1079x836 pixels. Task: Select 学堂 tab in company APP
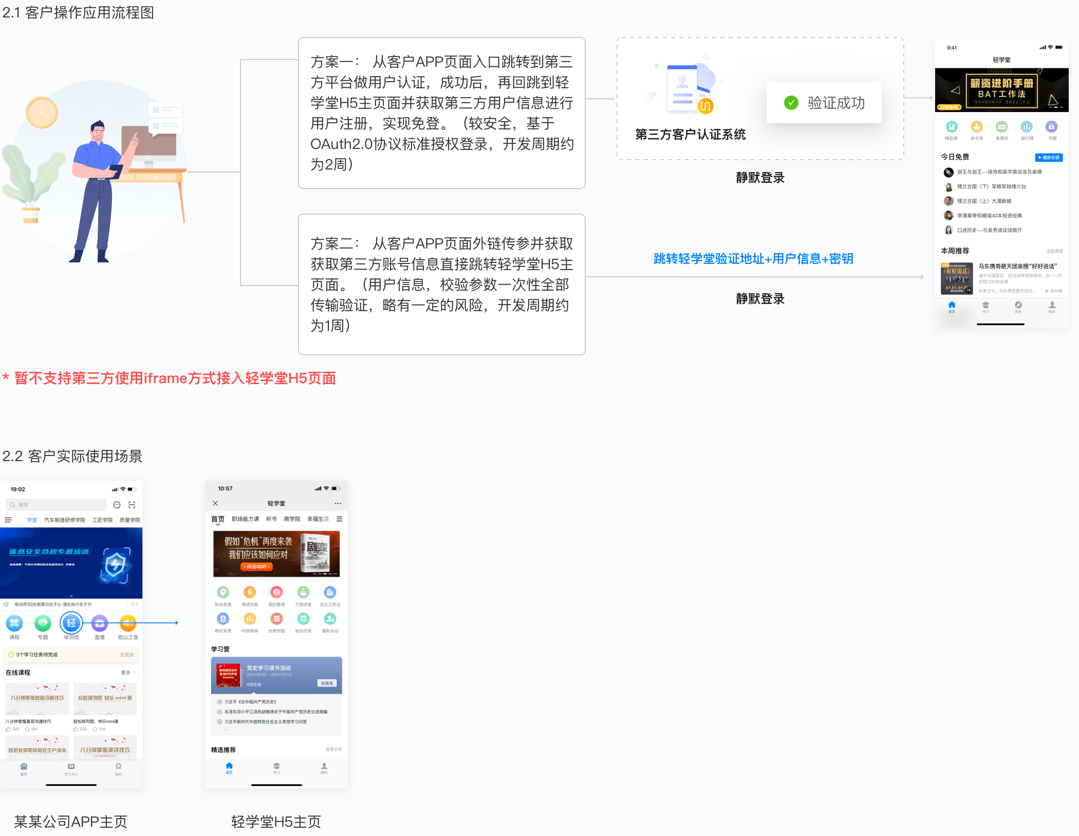point(32,520)
